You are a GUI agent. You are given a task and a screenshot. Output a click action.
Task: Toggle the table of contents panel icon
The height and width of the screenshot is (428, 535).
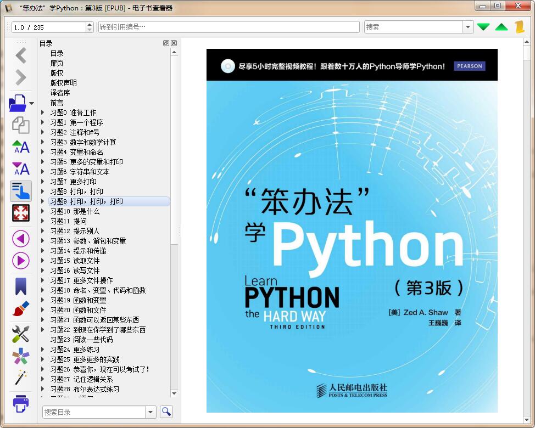click(21, 191)
